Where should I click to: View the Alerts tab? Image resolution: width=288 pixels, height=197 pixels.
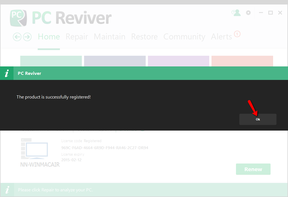221,37
